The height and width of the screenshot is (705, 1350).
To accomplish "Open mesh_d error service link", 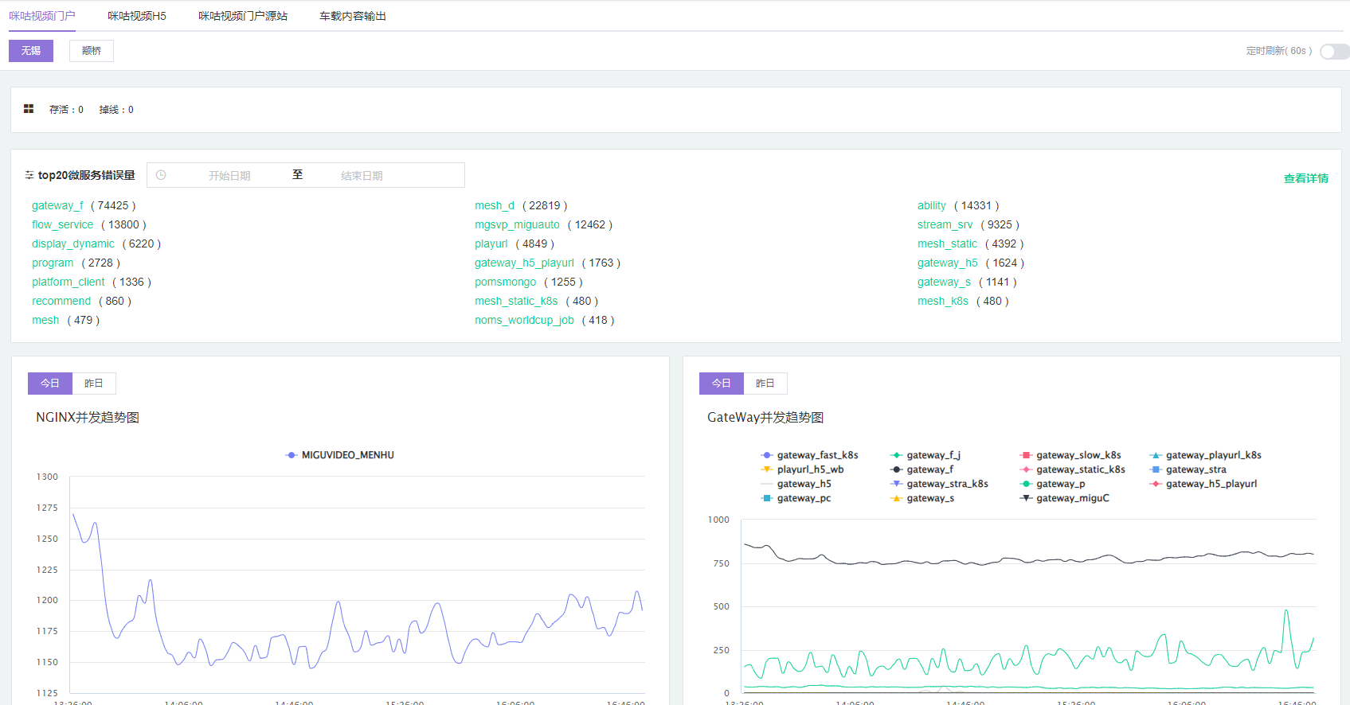I will point(495,205).
